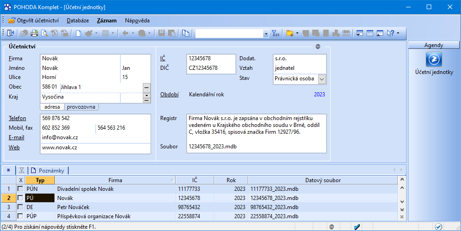The image size is (461, 231).
Task: Click the underlined Telefon label
Action: click(17, 118)
